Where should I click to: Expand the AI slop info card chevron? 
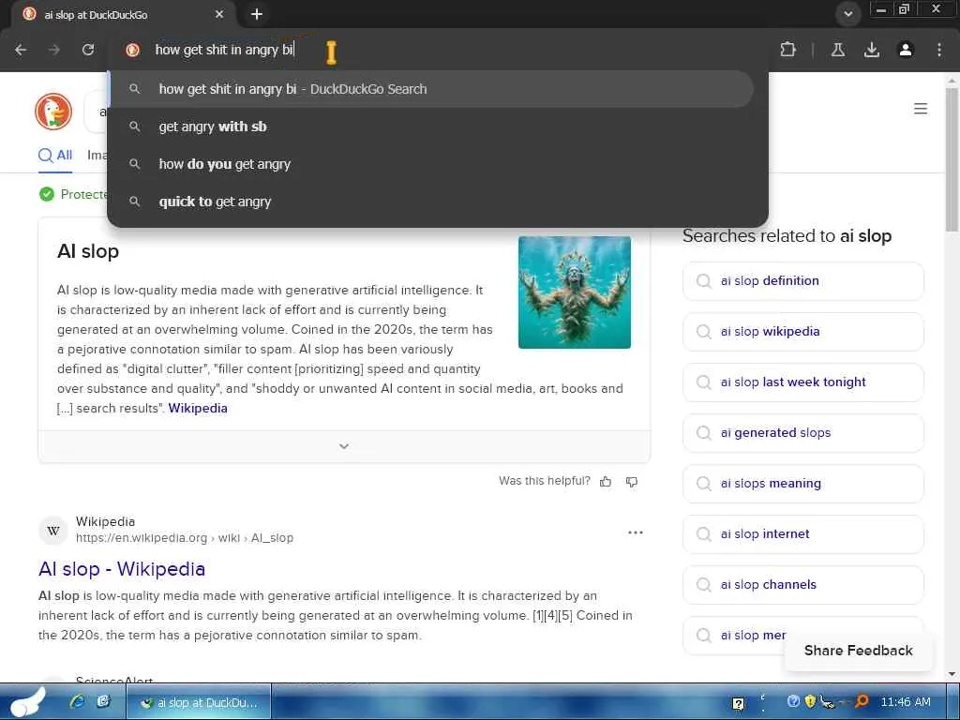click(x=344, y=446)
